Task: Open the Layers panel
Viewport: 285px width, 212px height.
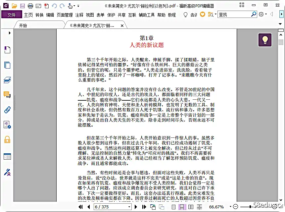Action: click(7, 80)
